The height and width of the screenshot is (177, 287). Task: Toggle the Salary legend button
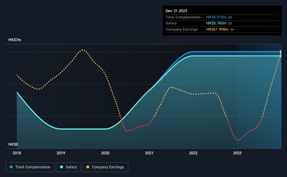[68, 167]
